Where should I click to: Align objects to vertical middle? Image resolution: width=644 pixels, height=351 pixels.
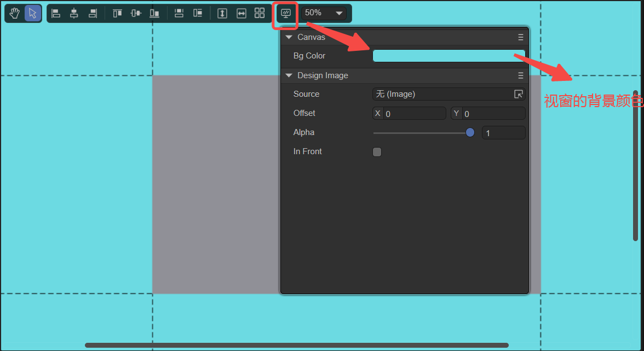coord(136,13)
